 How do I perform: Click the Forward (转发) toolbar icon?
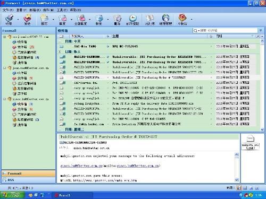coord(99,19)
